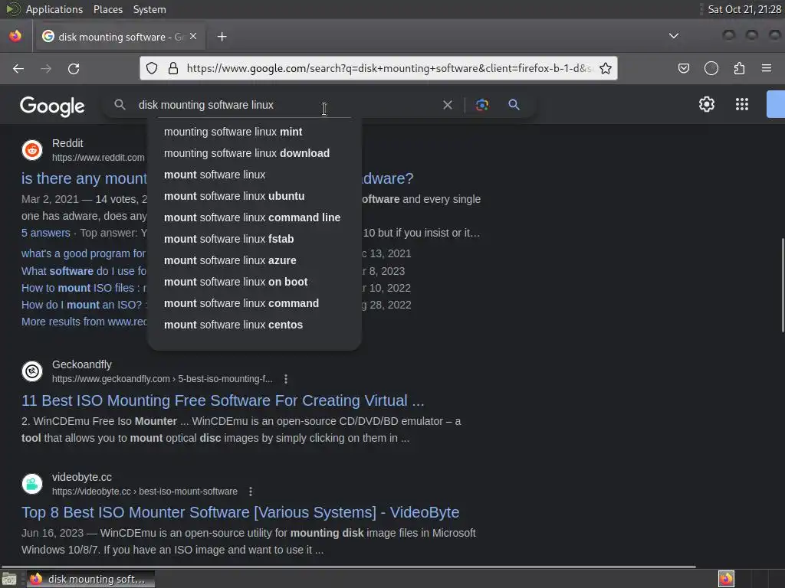Choose the suggestion ending in bold 'command'
The image size is (785, 588).
(x=255, y=304)
